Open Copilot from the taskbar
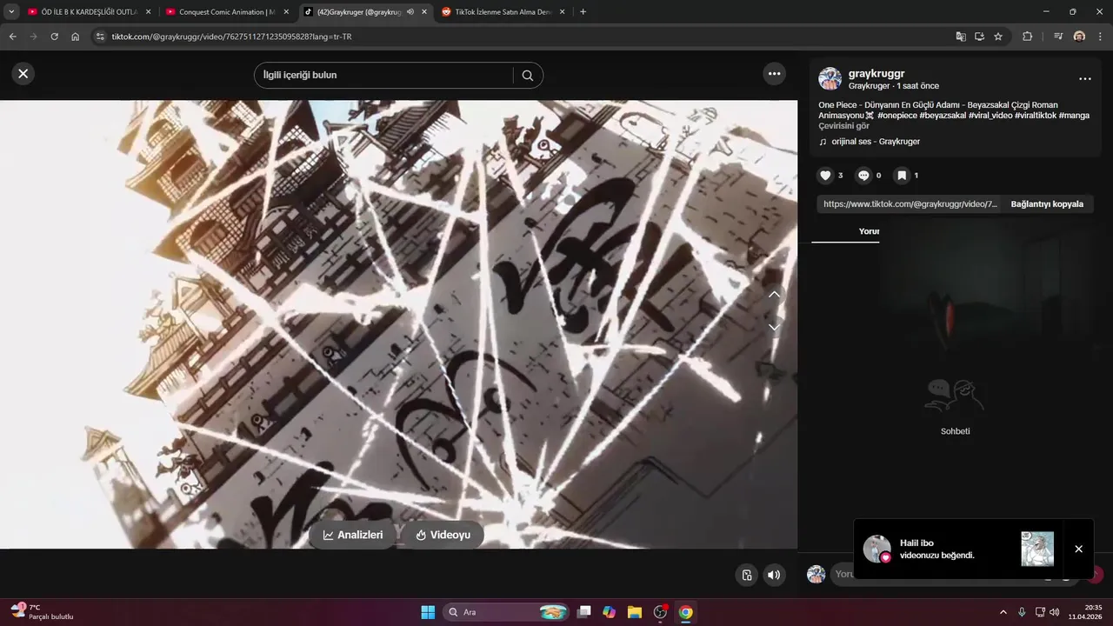1113x626 pixels. pyautogui.click(x=609, y=612)
